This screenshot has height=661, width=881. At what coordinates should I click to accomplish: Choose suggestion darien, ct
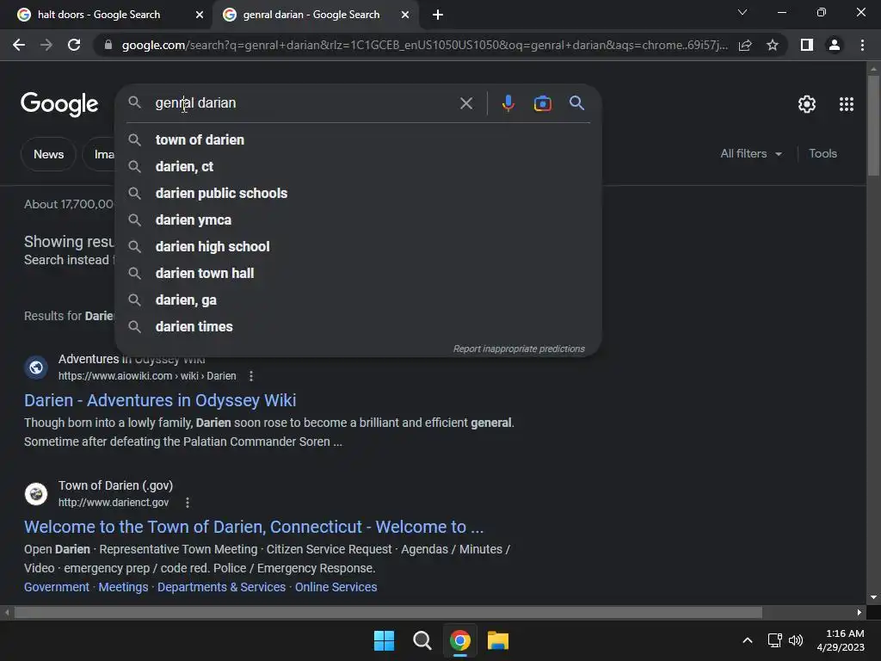click(359, 166)
